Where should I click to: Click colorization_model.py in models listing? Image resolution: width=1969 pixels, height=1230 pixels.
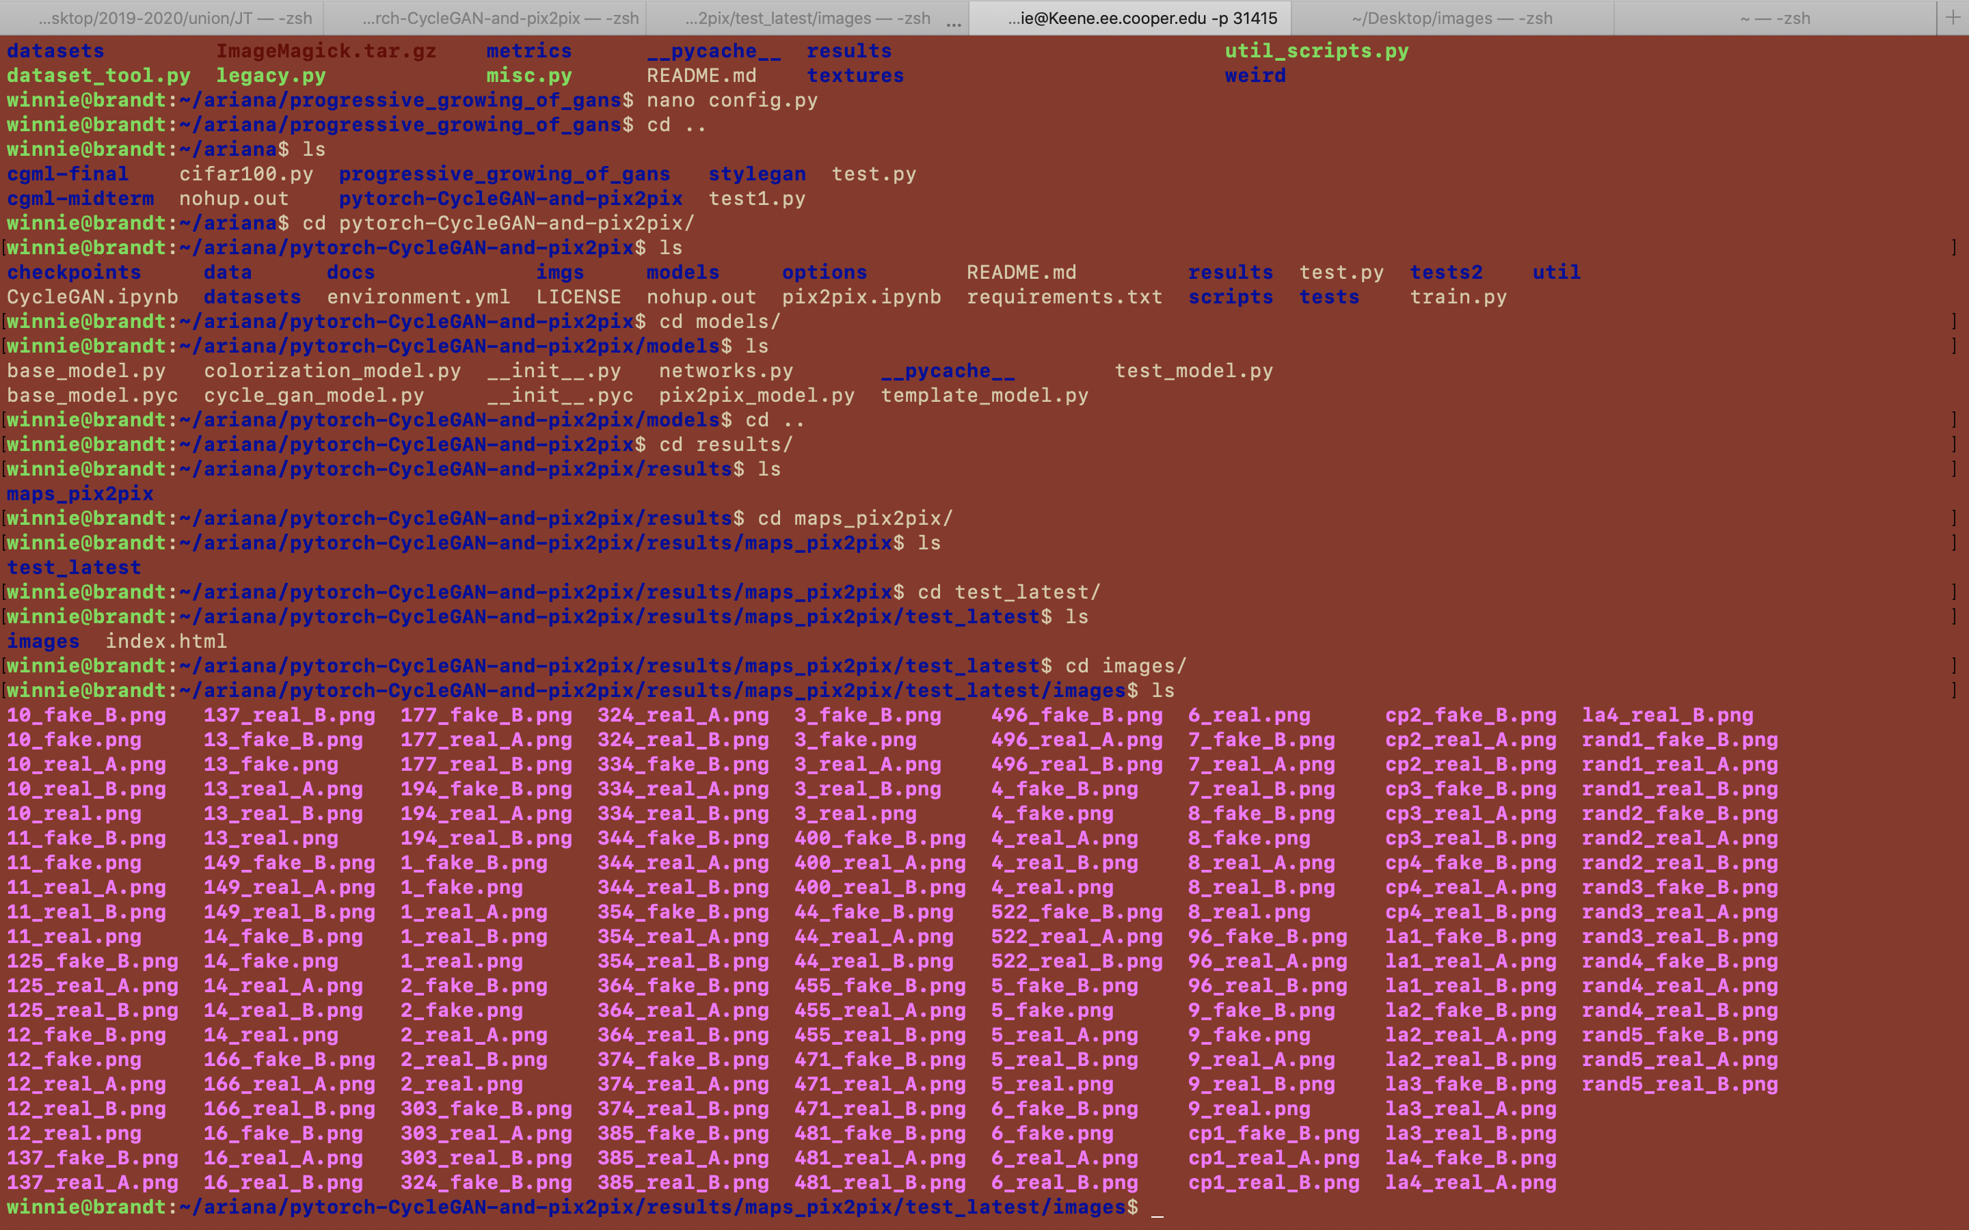pos(332,371)
